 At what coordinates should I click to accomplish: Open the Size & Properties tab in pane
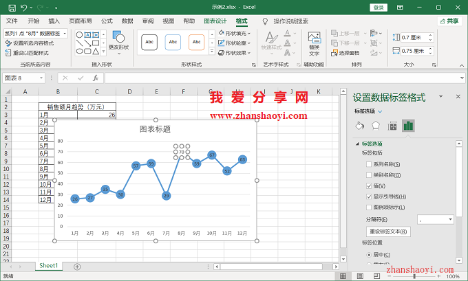pos(392,126)
